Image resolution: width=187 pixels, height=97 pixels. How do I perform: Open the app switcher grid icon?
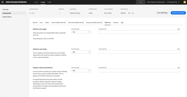(x=2, y=2)
